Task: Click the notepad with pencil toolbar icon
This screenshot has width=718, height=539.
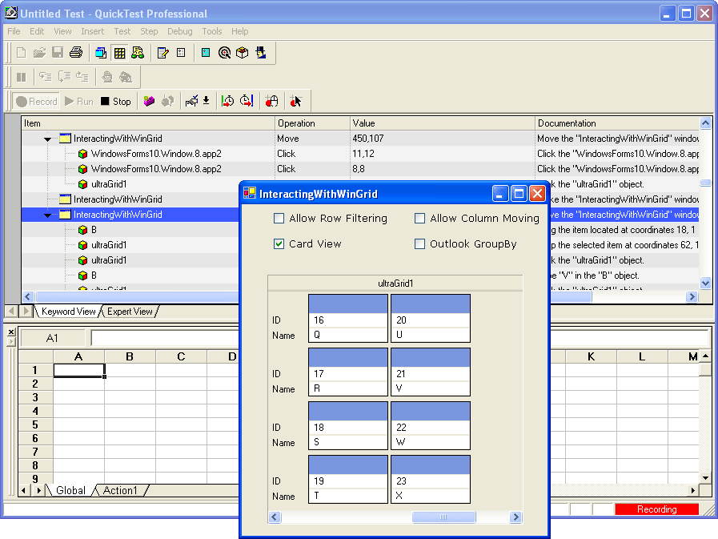Action: click(162, 53)
